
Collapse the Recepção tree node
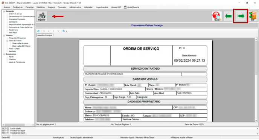coord(4,11)
